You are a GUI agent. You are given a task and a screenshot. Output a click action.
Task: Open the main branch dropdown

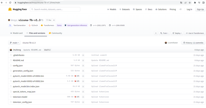click(14, 43)
